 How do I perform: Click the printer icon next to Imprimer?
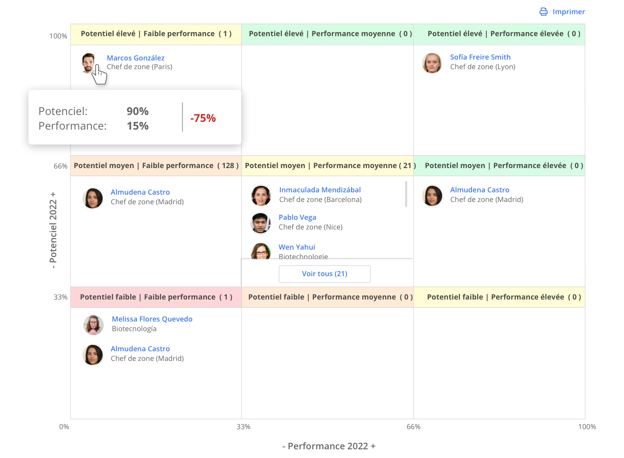(x=544, y=11)
